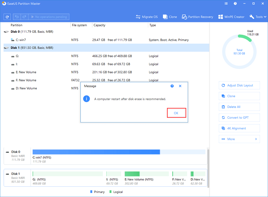Select Convert to GPT
This screenshot has height=197, width=268.
click(239, 118)
